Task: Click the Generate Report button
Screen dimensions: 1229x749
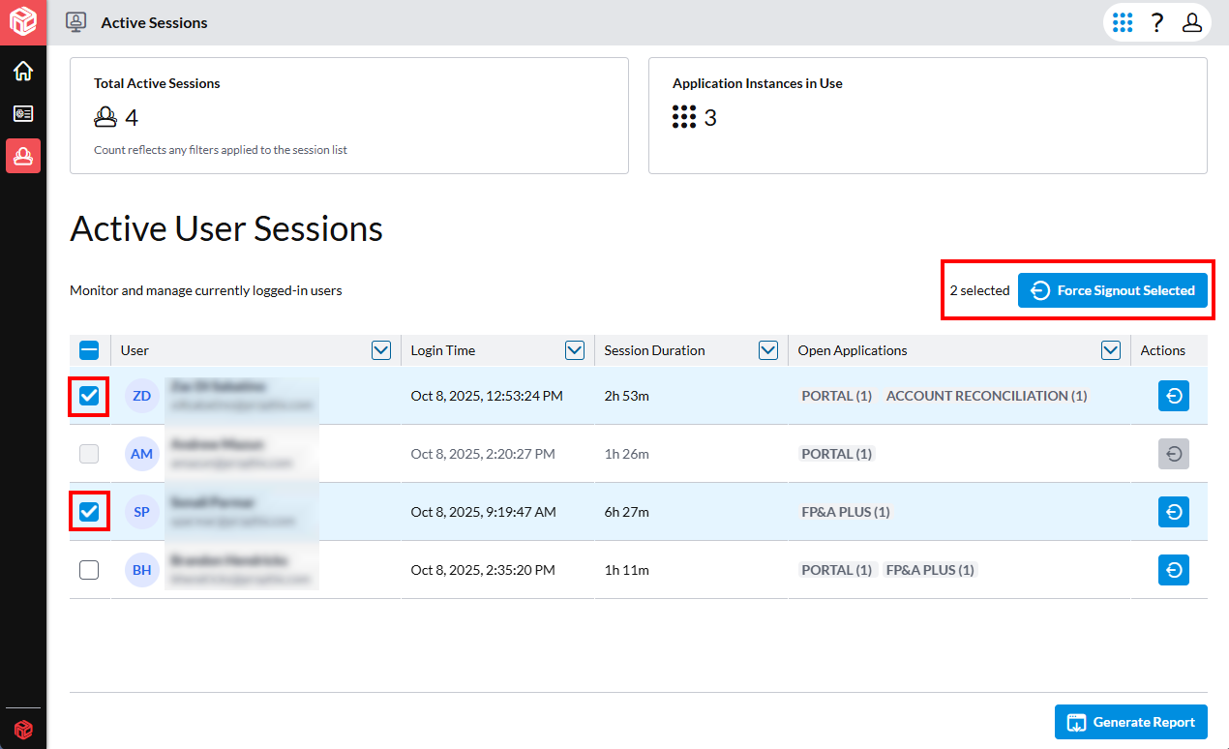Action: click(x=1130, y=722)
